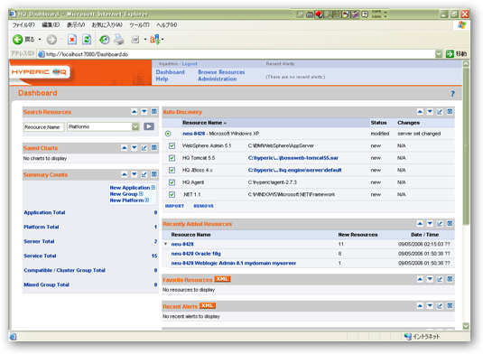Image resolution: width=483 pixels, height=354 pixels.
Task: Remove Recently Added Resources portlet
Action: click(x=450, y=224)
